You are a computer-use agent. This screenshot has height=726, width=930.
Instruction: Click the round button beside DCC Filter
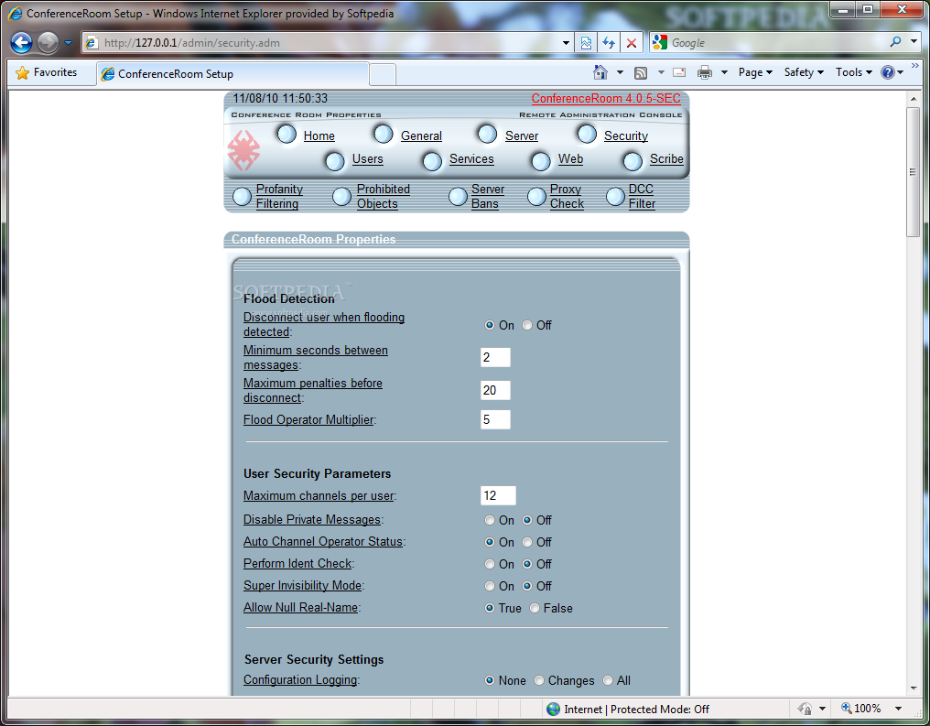[615, 196]
